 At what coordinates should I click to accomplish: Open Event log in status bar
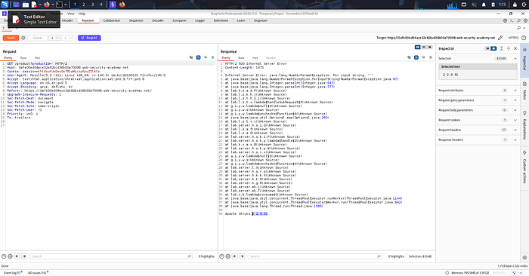click(x=12, y=273)
